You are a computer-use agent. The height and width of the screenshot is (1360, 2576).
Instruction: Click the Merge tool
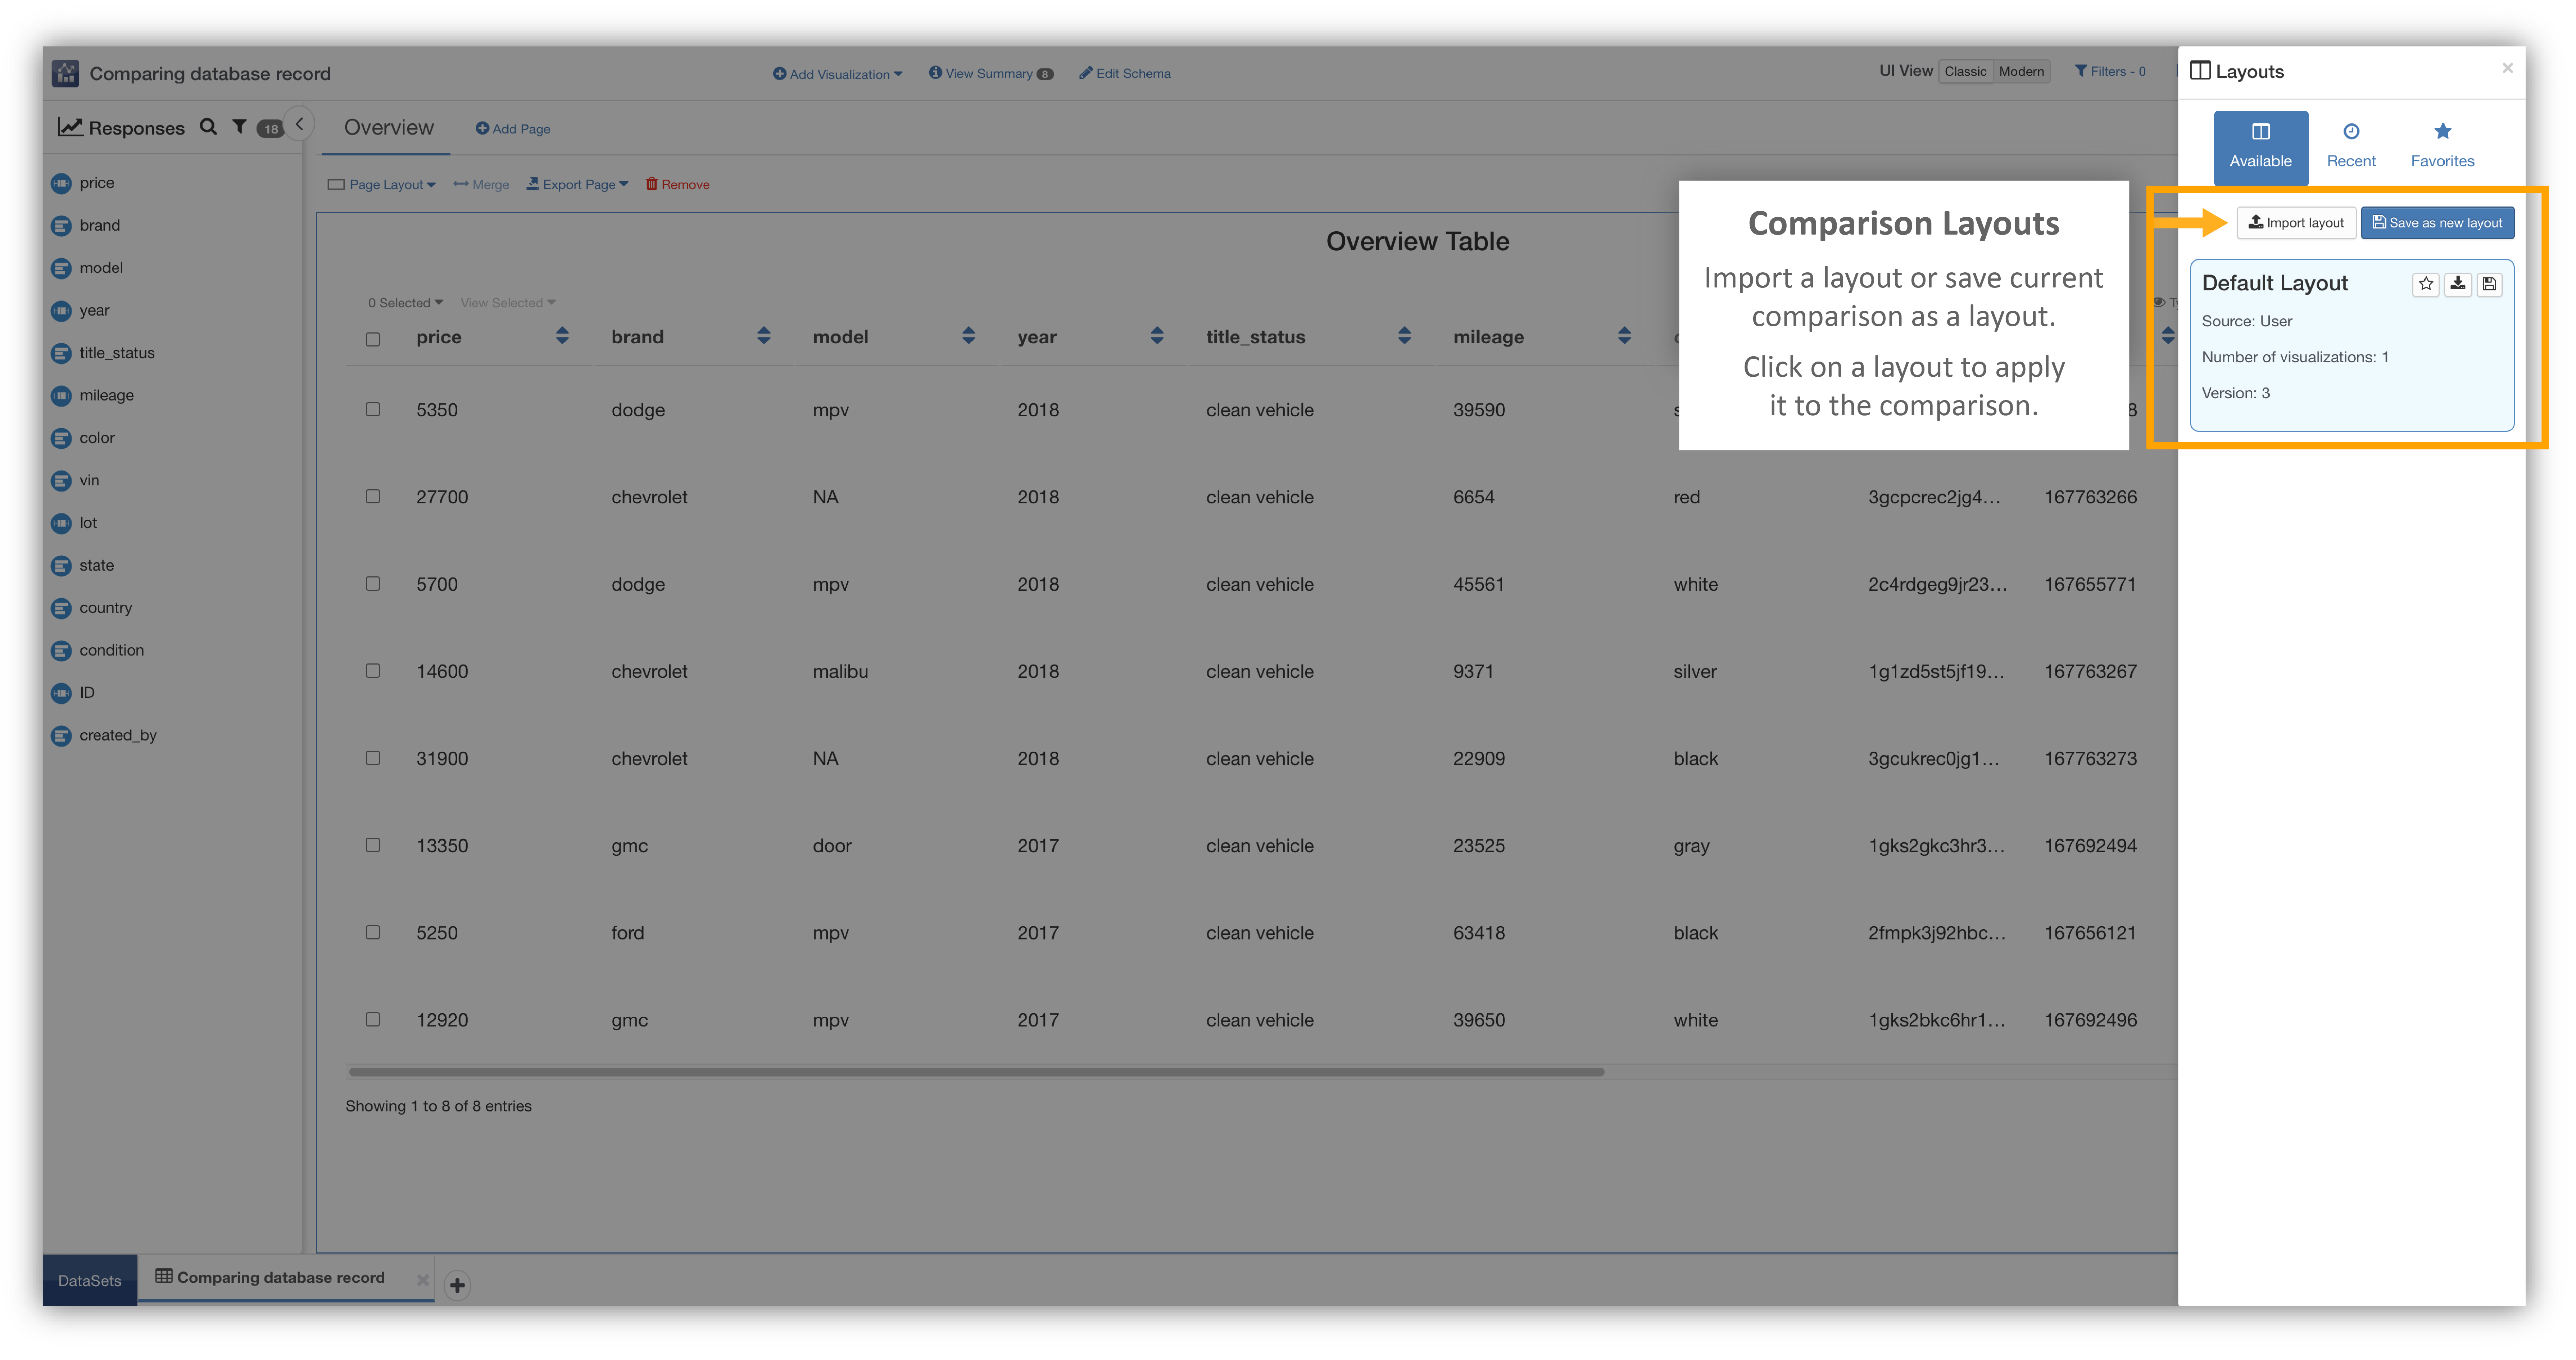click(x=481, y=185)
